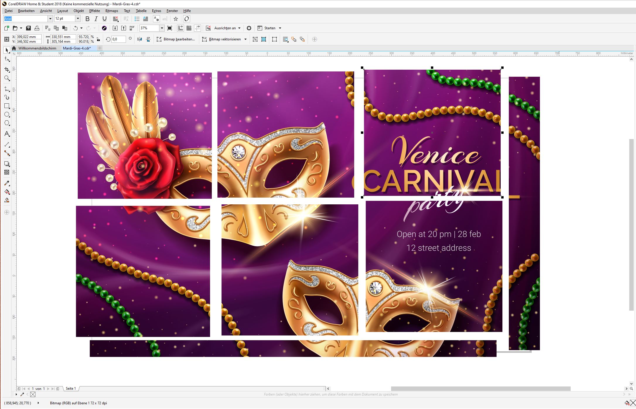
Task: Save the document with disk icon
Action: (28, 28)
